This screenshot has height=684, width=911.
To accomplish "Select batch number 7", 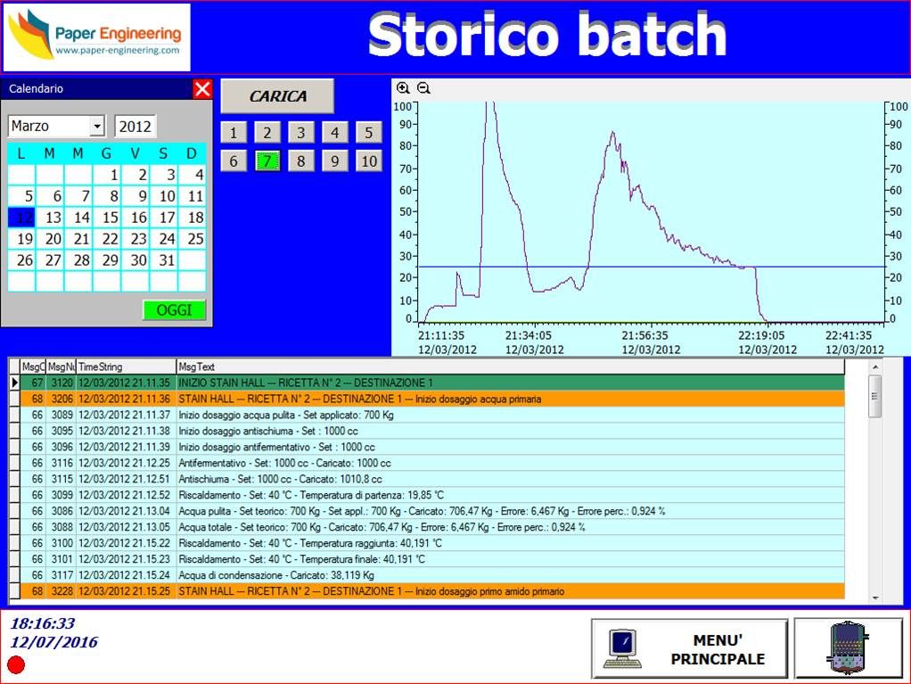I will click(x=267, y=161).
